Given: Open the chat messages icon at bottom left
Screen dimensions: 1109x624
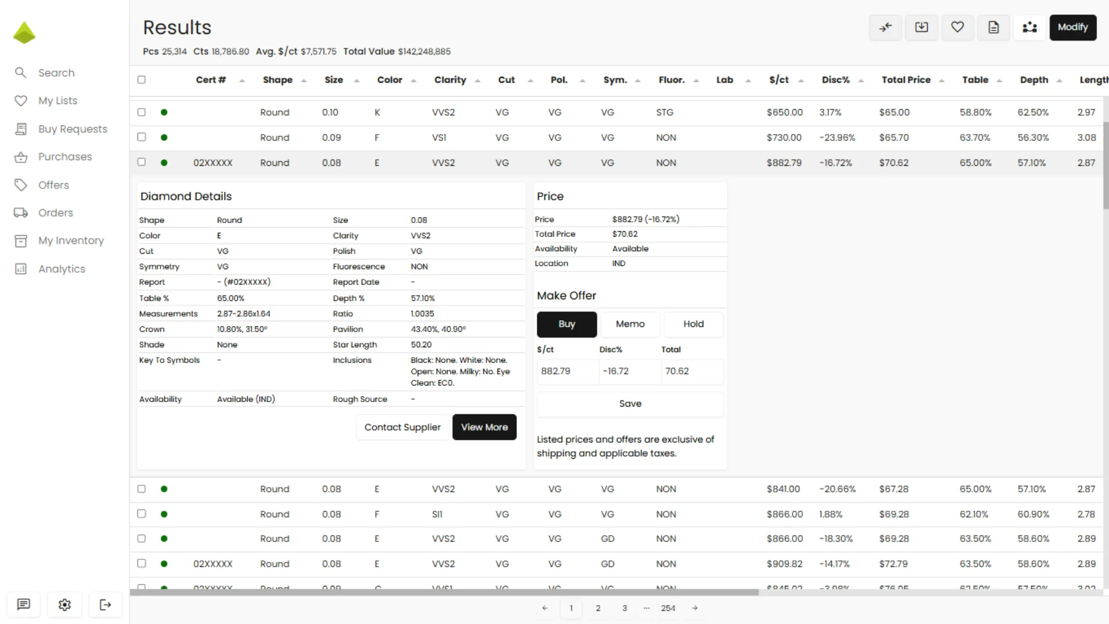Looking at the screenshot, I should [x=24, y=604].
